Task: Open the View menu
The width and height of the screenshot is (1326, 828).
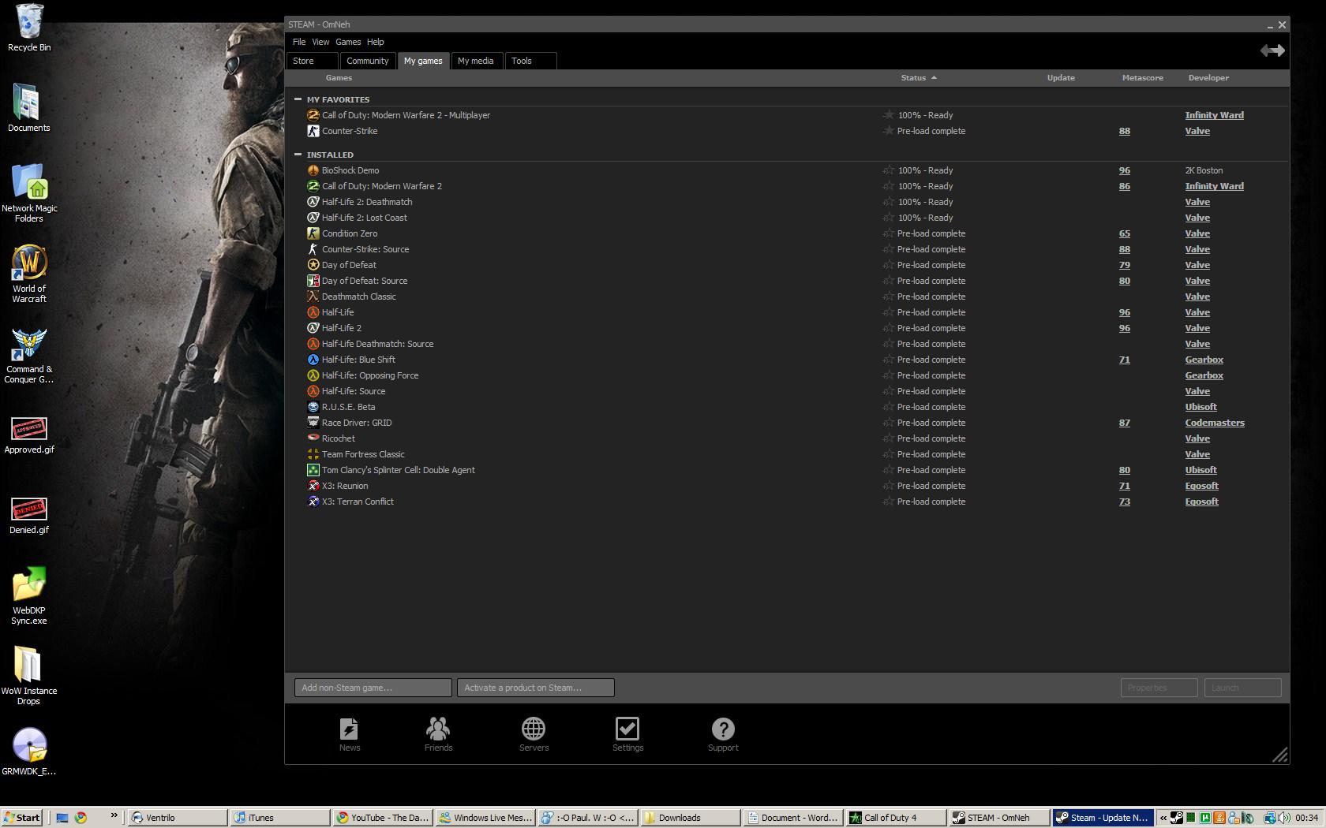Action: coord(320,42)
